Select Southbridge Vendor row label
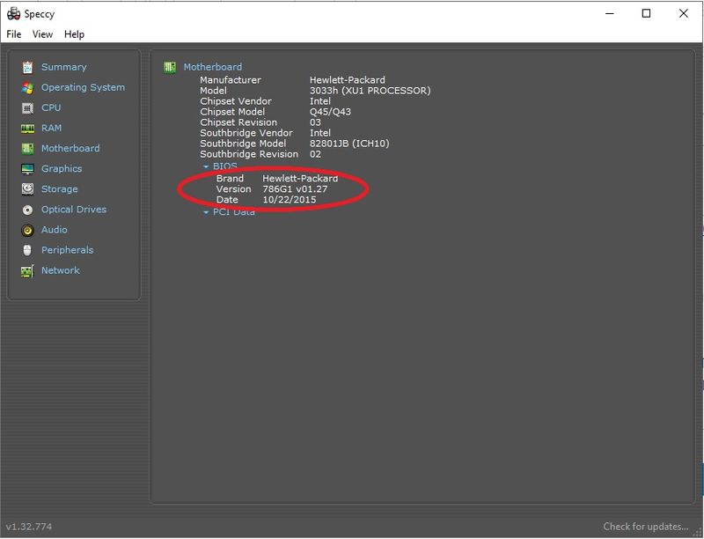 [x=246, y=133]
